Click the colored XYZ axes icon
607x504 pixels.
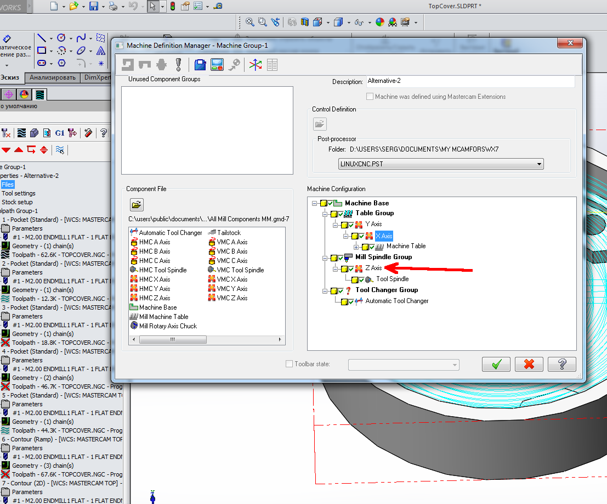(256, 65)
